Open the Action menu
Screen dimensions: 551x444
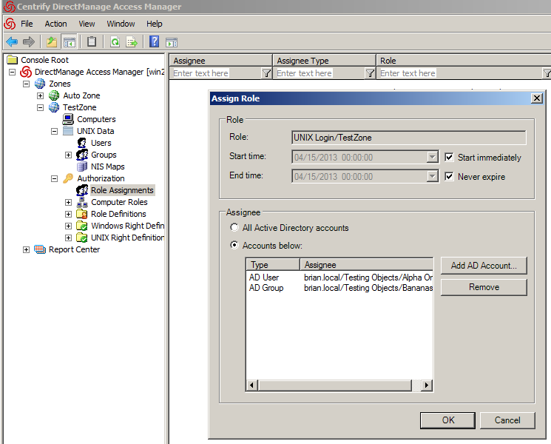pyautogui.click(x=55, y=24)
